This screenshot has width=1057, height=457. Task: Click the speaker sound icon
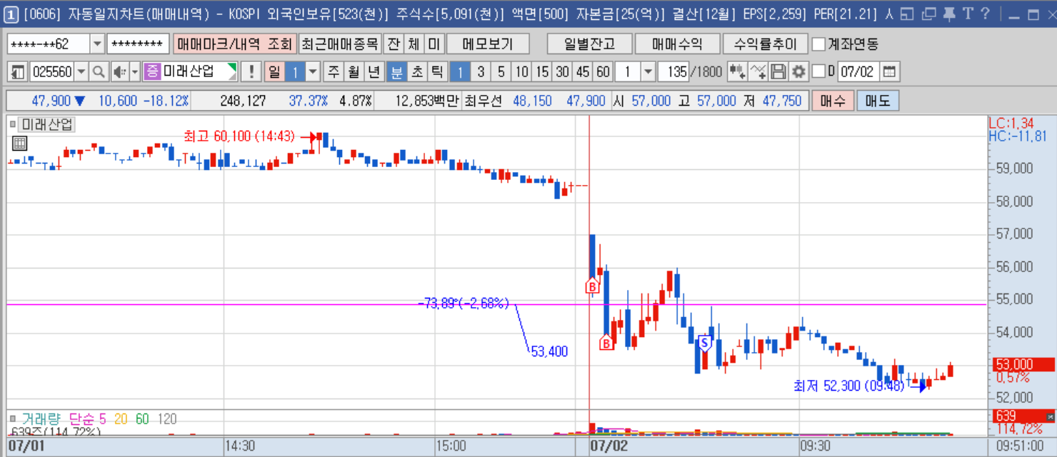click(119, 71)
